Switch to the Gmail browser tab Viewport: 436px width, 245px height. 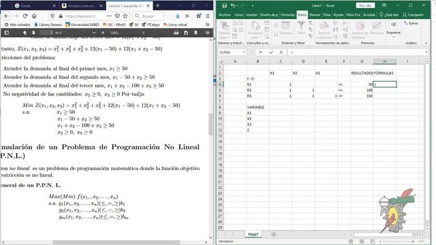coord(35,5)
